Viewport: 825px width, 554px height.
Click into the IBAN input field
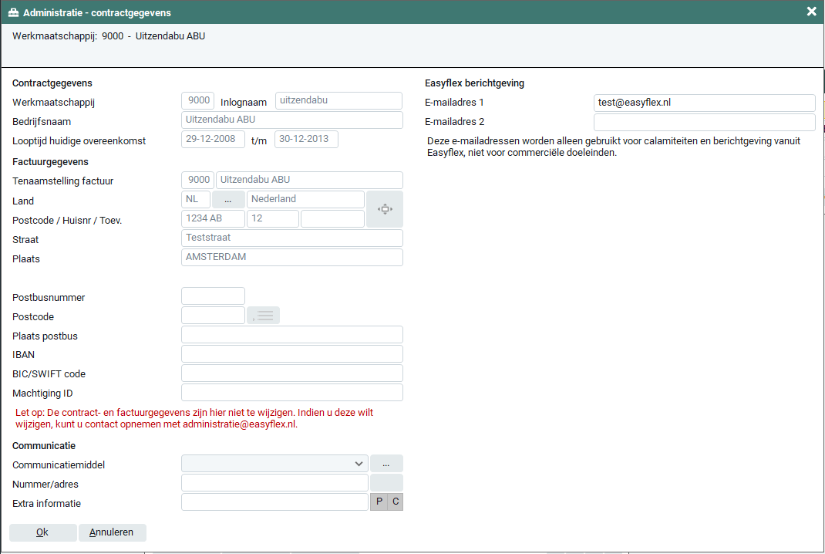[x=291, y=354]
